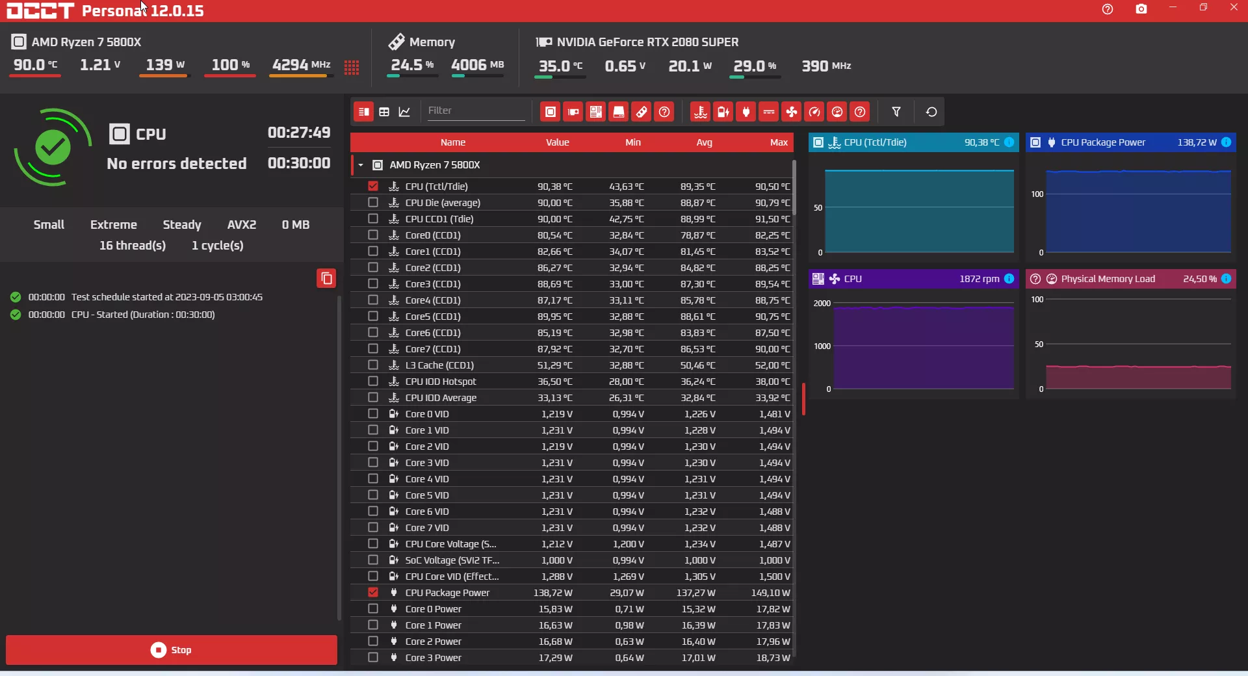Stop the running CPU test
The height and width of the screenshot is (676, 1248).
(x=172, y=650)
